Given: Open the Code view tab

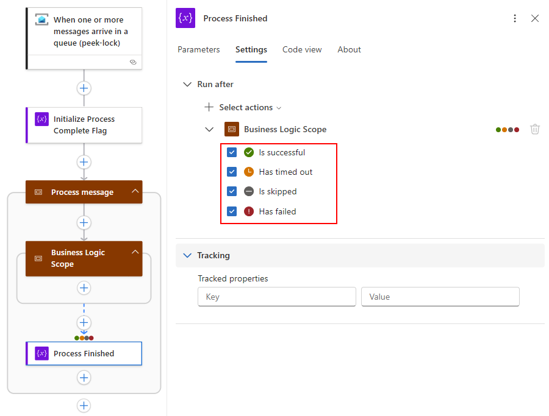Looking at the screenshot, I should 302,49.
